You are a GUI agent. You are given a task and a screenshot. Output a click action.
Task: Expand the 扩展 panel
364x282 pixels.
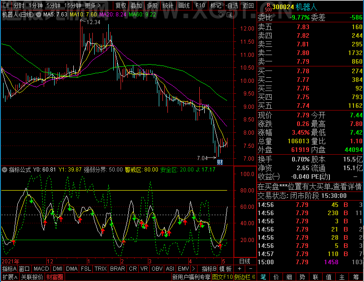click(x=10, y=277)
